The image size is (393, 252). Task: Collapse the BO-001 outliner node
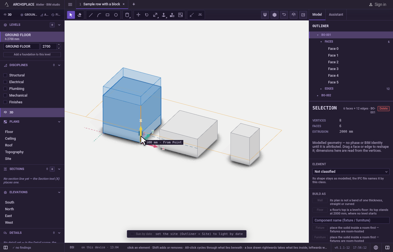[x=318, y=35]
